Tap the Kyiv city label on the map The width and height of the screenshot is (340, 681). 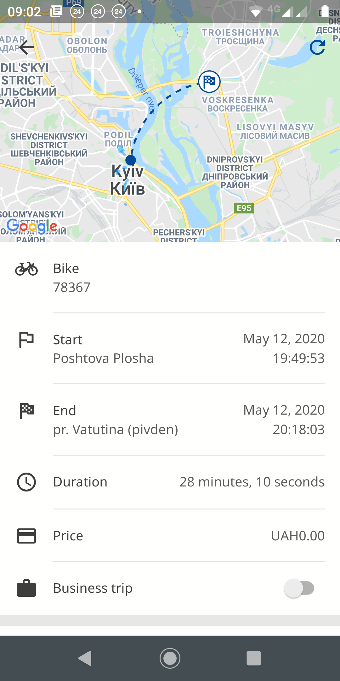127,180
